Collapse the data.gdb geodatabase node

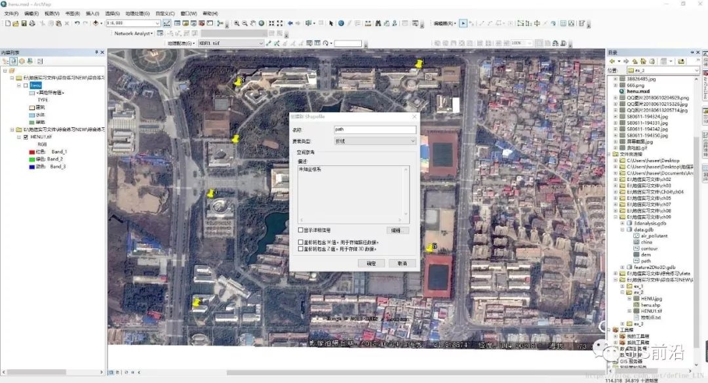pos(623,230)
